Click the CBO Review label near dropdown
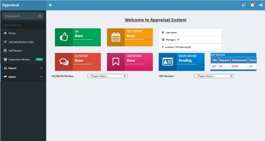 166,76
